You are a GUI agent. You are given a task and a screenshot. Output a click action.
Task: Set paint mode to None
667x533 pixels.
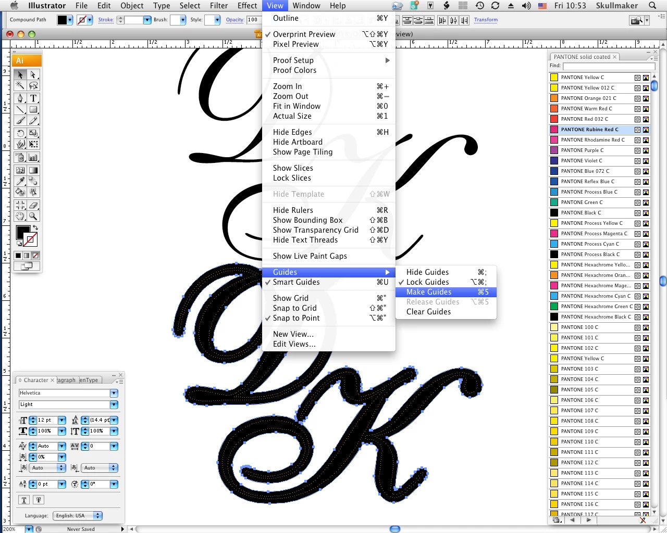pos(35,256)
